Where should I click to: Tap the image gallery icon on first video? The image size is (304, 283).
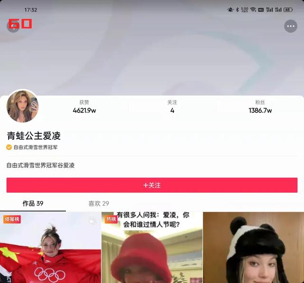(92, 220)
